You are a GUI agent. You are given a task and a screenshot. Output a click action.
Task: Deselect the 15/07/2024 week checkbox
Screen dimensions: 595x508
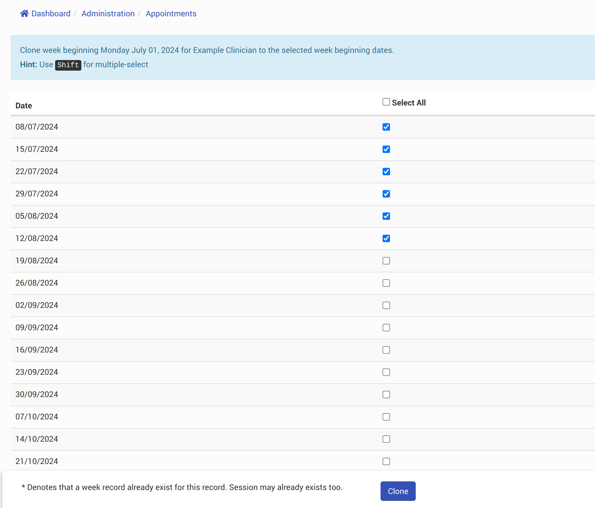[386, 149]
